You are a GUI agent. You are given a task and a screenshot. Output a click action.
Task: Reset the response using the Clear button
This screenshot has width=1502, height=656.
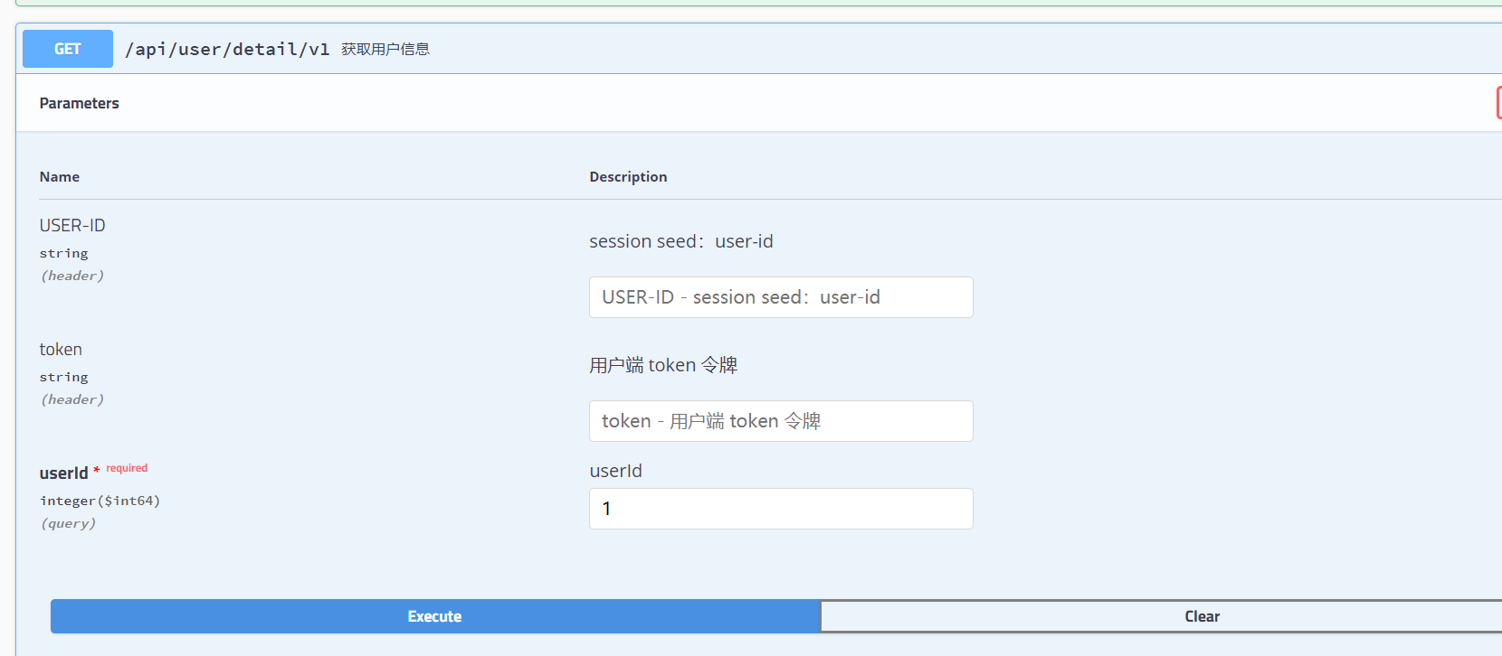click(1162, 616)
